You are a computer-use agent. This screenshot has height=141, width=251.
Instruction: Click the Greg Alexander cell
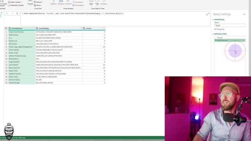22,62
